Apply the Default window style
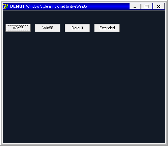This screenshot has width=168, height=146. pyautogui.click(x=77, y=28)
